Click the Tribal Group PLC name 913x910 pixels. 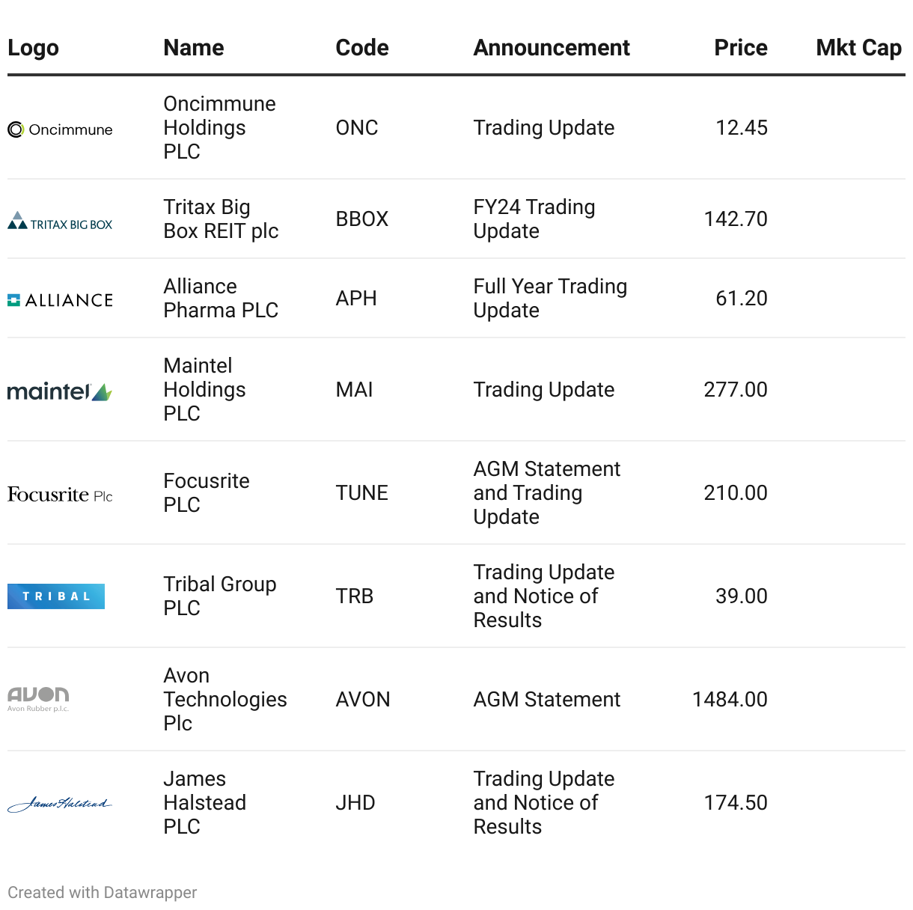click(220, 596)
